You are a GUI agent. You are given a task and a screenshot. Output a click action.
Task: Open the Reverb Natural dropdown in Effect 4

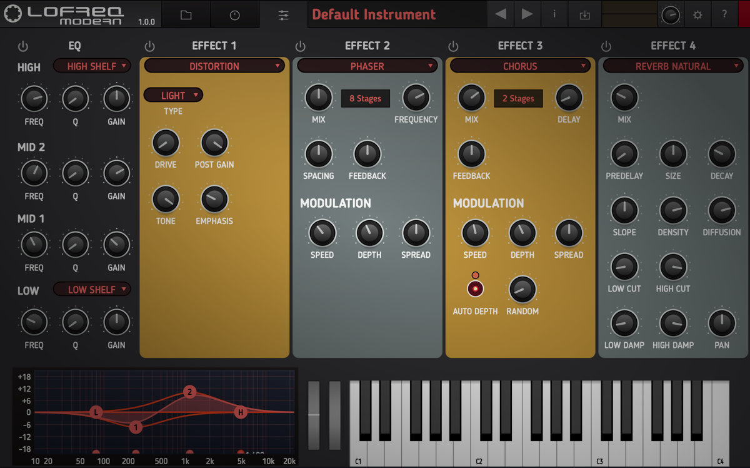pyautogui.click(x=673, y=66)
